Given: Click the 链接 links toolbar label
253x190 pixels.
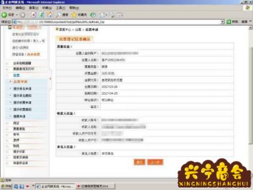Looking at the screenshot, I should point(244,22).
